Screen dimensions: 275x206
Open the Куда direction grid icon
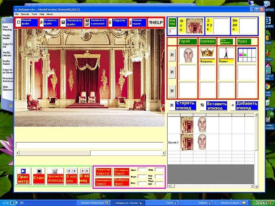247,55
